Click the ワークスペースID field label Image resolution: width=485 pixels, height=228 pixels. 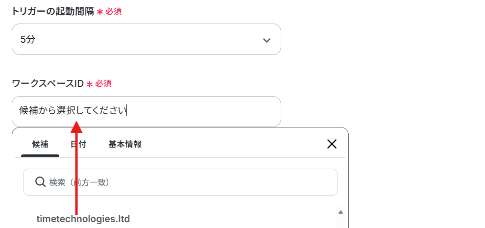coord(48,84)
